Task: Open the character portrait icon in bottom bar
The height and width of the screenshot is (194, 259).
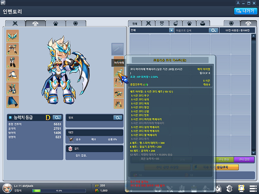Action: pyautogui.click(x=241, y=188)
